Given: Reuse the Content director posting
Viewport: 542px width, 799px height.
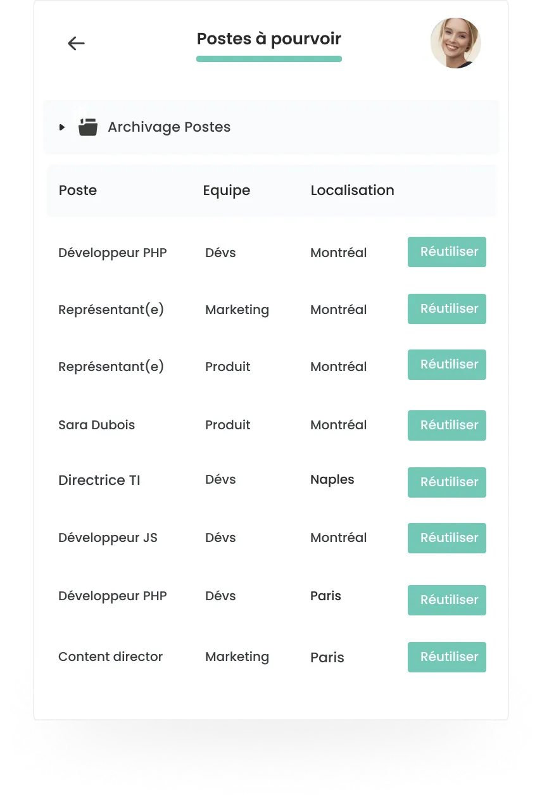Looking at the screenshot, I should (x=446, y=657).
